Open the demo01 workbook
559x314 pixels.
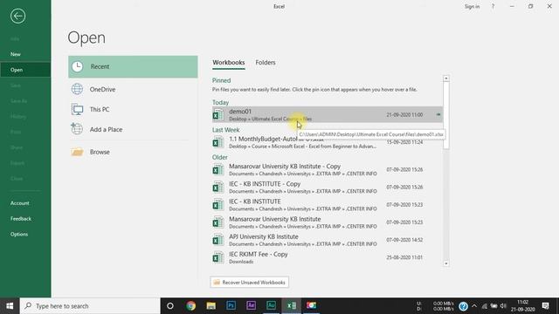point(328,114)
